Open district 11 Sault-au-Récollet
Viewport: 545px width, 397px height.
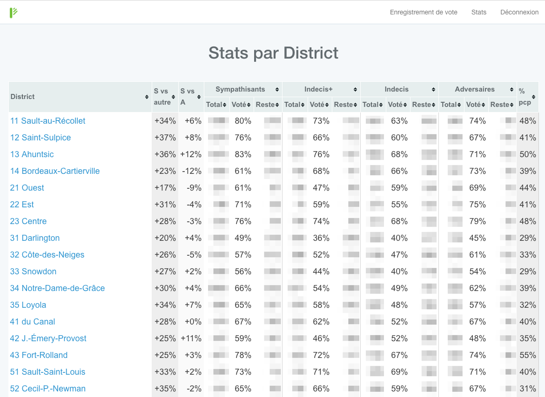coord(47,121)
